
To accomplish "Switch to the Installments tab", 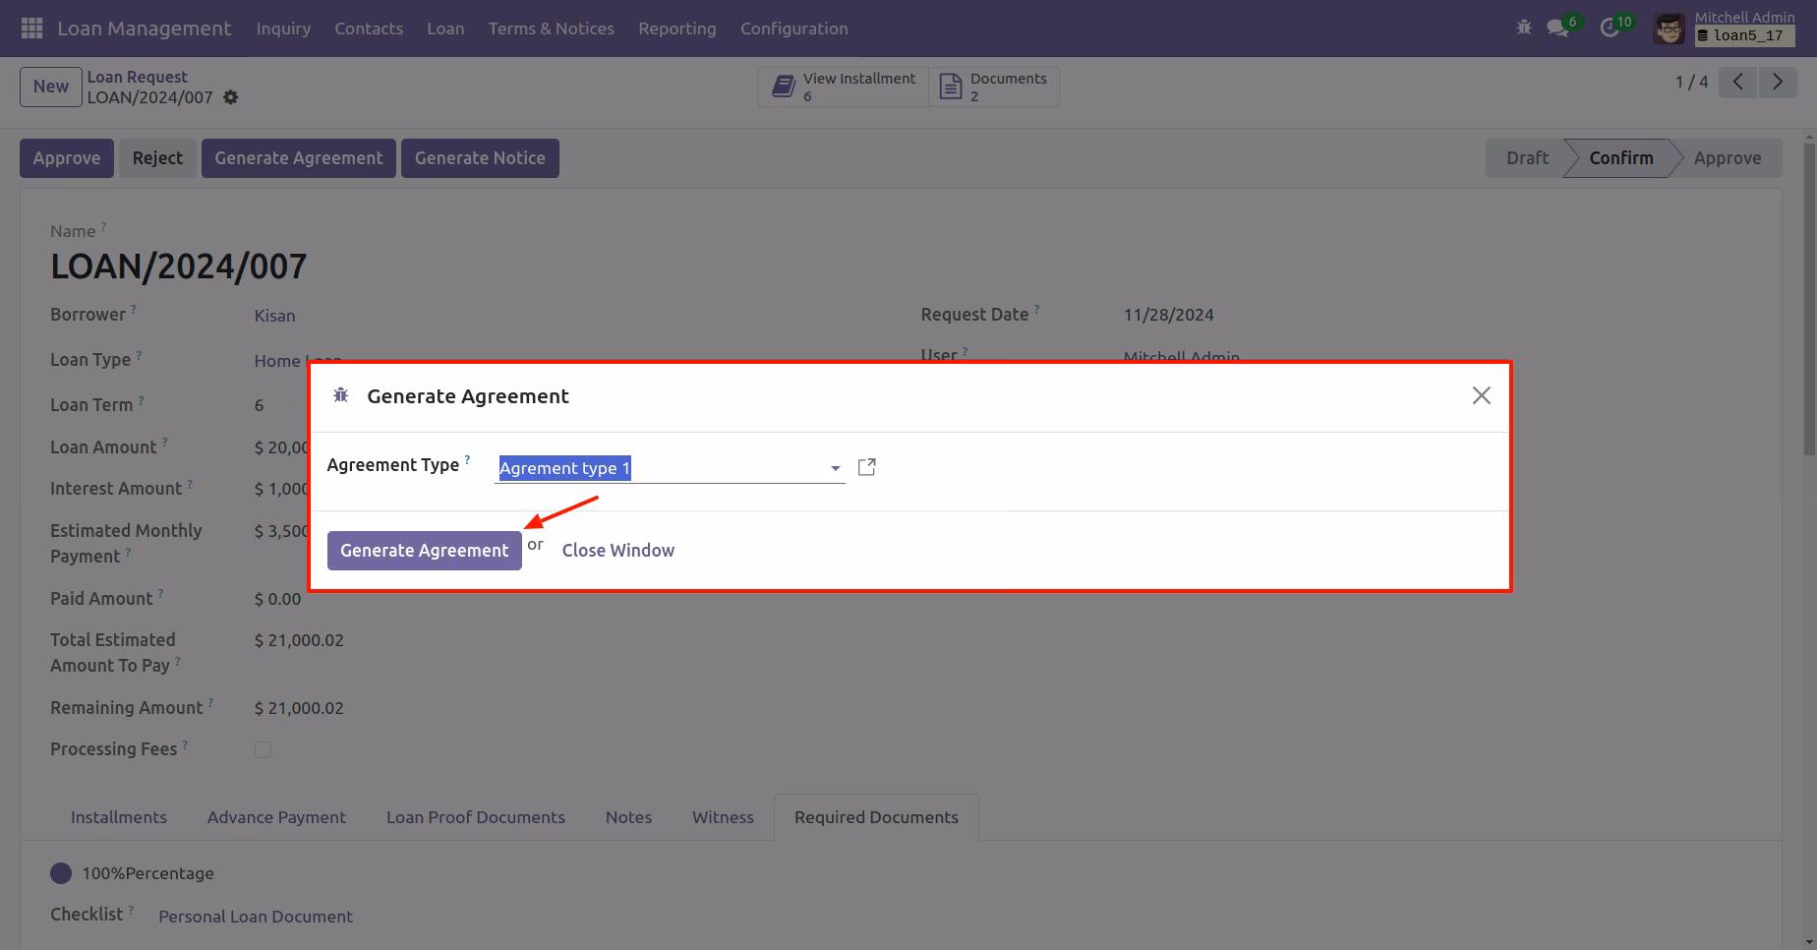I will [x=119, y=817].
